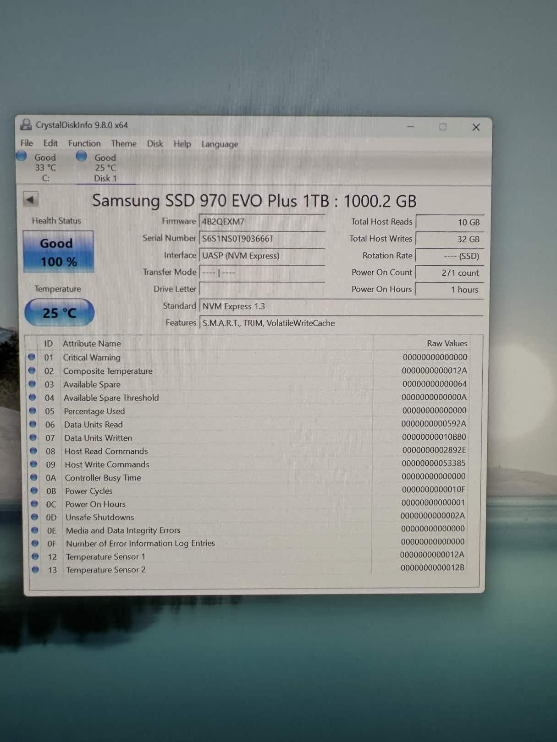Open the Theme menu
The width and height of the screenshot is (557, 742).
pos(124,143)
